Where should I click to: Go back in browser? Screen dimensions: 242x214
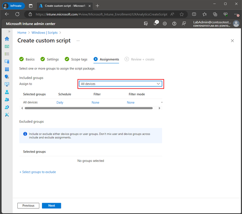point(7,14)
